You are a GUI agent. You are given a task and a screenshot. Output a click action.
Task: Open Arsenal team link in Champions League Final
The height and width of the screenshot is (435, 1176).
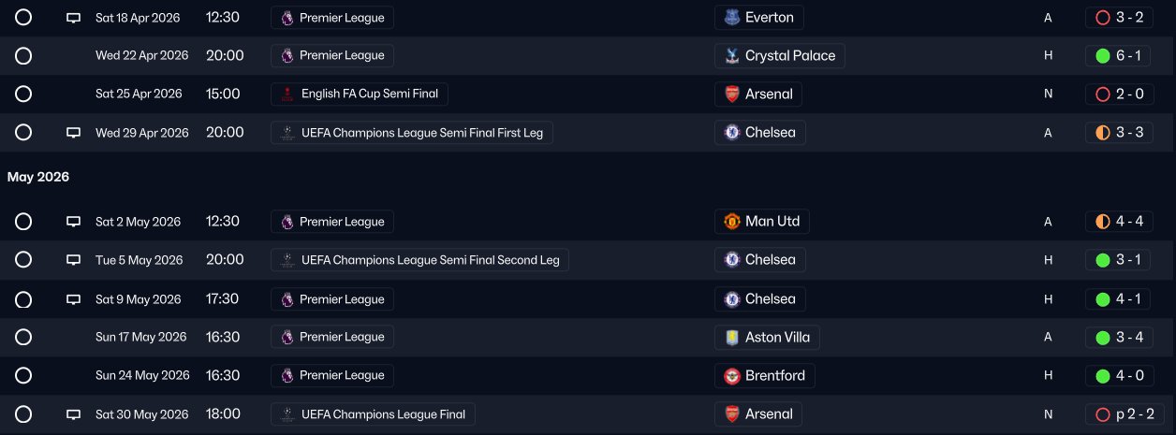[768, 414]
